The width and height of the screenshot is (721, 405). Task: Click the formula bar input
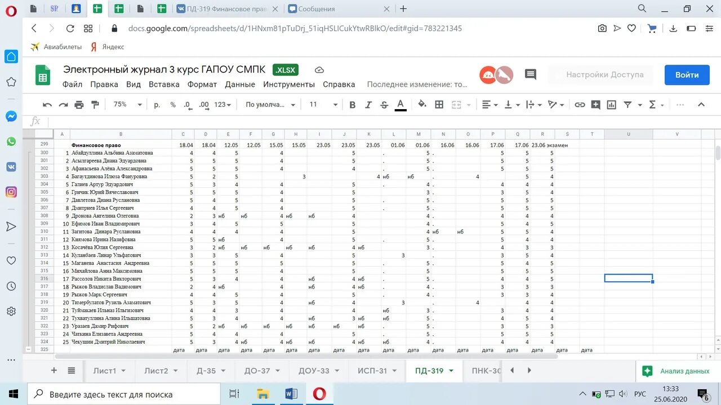[x=383, y=121]
